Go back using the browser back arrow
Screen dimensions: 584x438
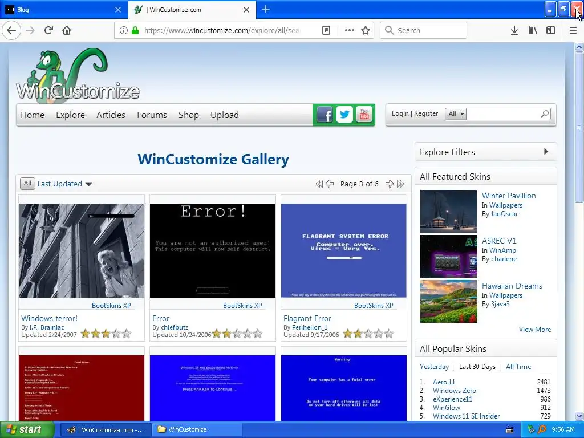click(x=11, y=30)
